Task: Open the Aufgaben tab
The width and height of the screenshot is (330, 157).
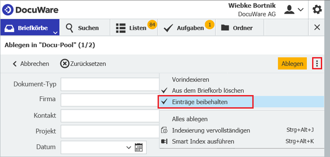Action: click(x=186, y=28)
